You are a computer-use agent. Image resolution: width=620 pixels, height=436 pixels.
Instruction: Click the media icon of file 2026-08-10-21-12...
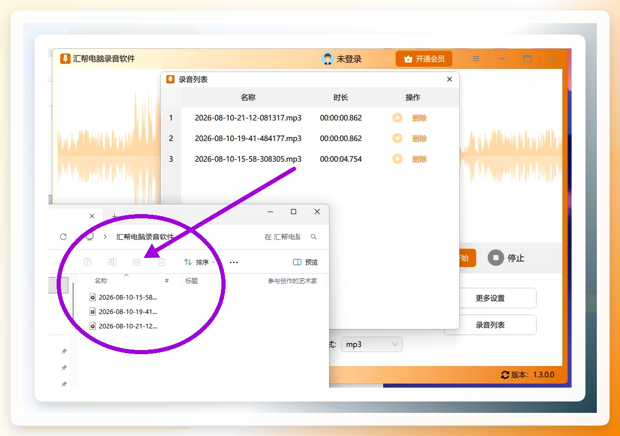coord(93,326)
